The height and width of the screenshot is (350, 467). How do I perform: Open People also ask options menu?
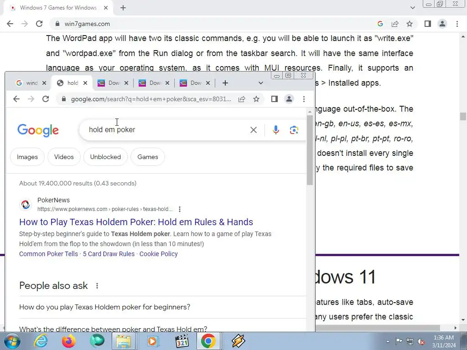[x=97, y=286]
